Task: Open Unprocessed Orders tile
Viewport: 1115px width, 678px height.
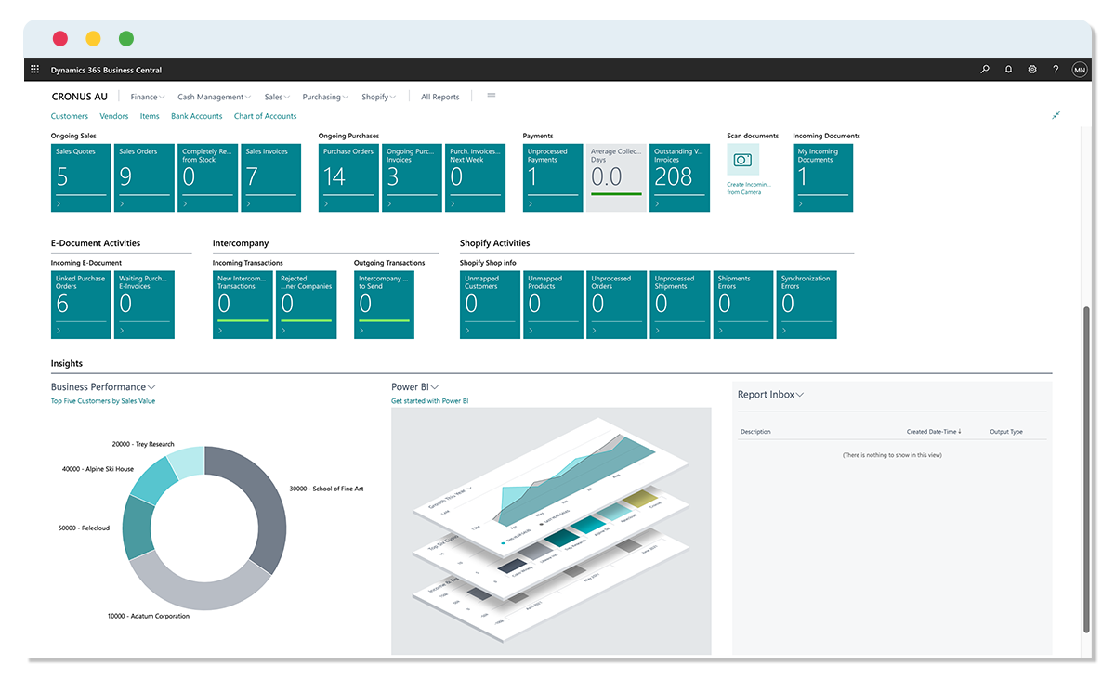Action: (x=616, y=305)
